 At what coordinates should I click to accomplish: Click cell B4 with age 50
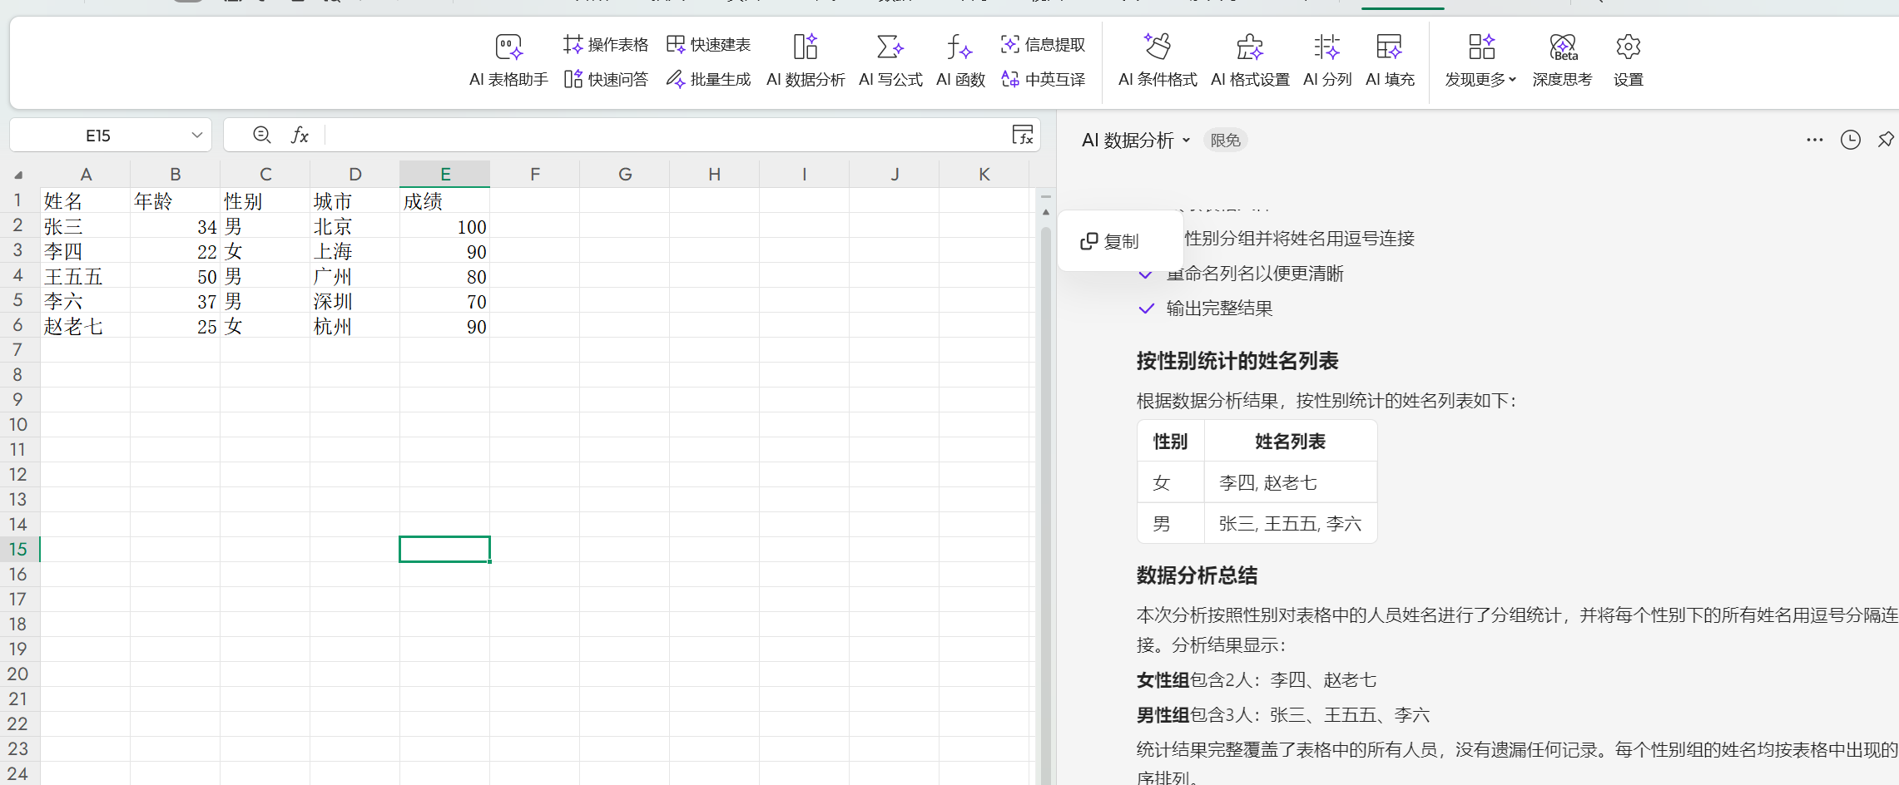tap(176, 276)
